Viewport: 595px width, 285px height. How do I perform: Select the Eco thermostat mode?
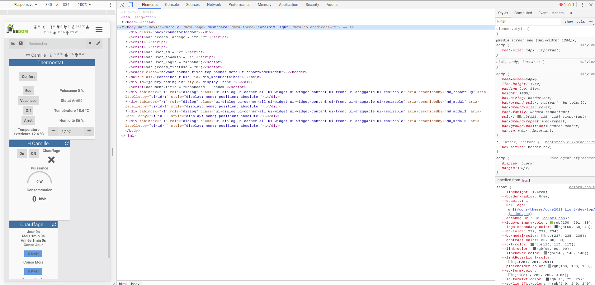pos(28,91)
